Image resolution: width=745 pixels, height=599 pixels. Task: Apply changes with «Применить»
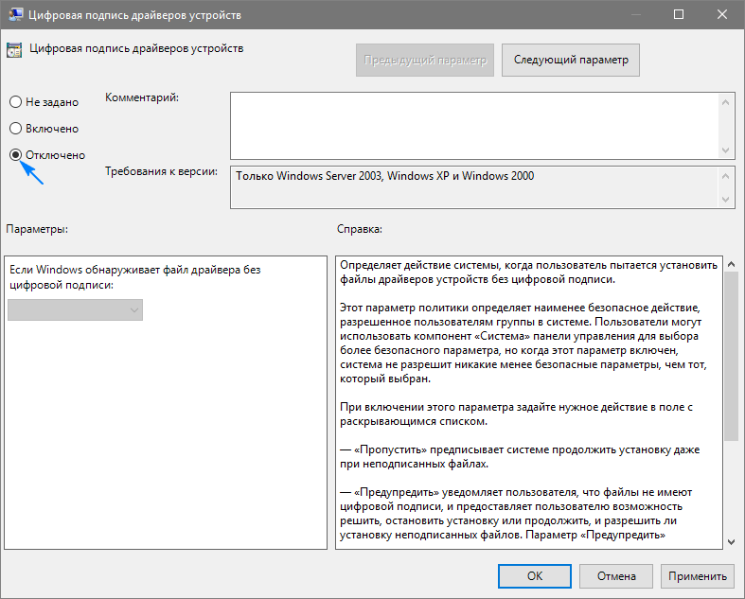pyautogui.click(x=699, y=575)
